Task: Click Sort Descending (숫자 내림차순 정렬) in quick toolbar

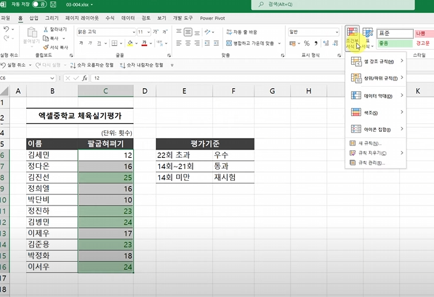Action: pyautogui.click(x=142, y=65)
